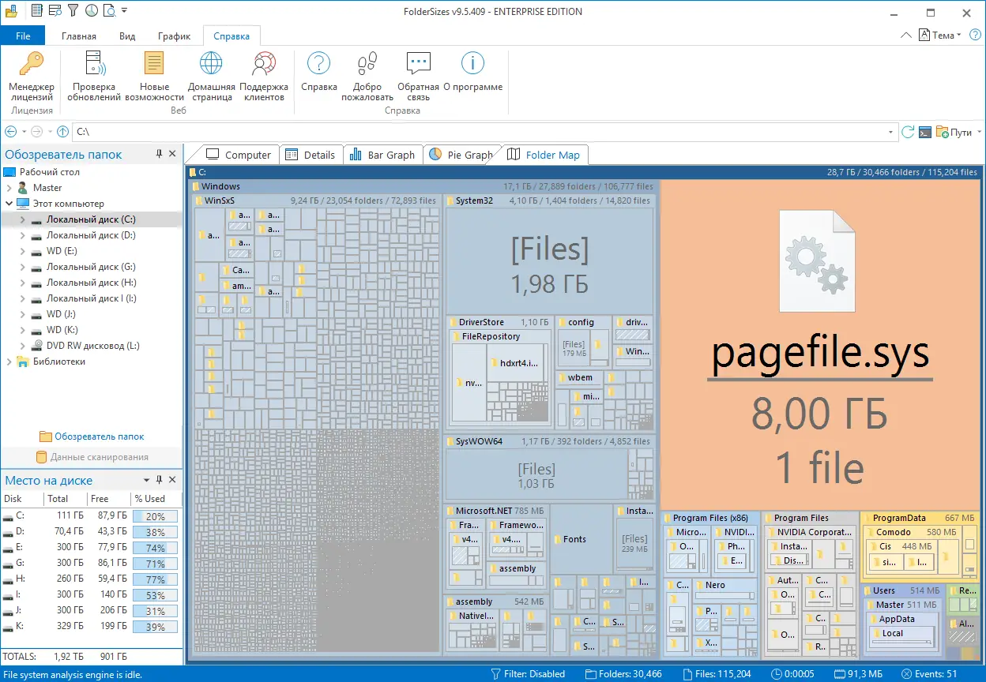
Task: Open quick access toolbar customize dropdown
Action: (x=125, y=11)
